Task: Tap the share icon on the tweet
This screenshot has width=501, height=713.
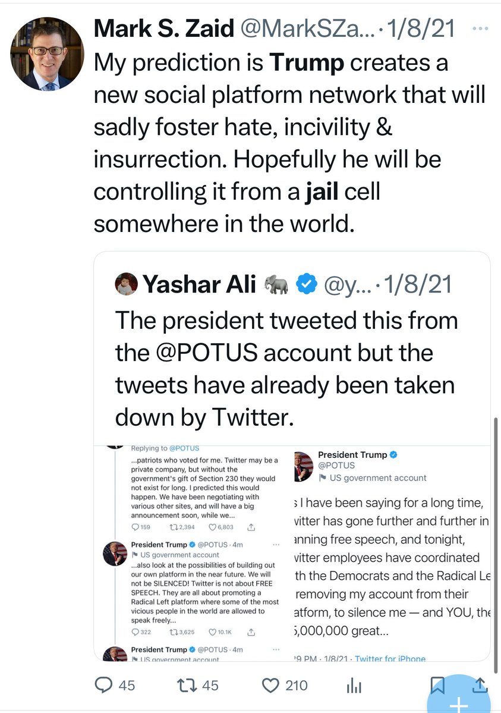Action: [479, 686]
